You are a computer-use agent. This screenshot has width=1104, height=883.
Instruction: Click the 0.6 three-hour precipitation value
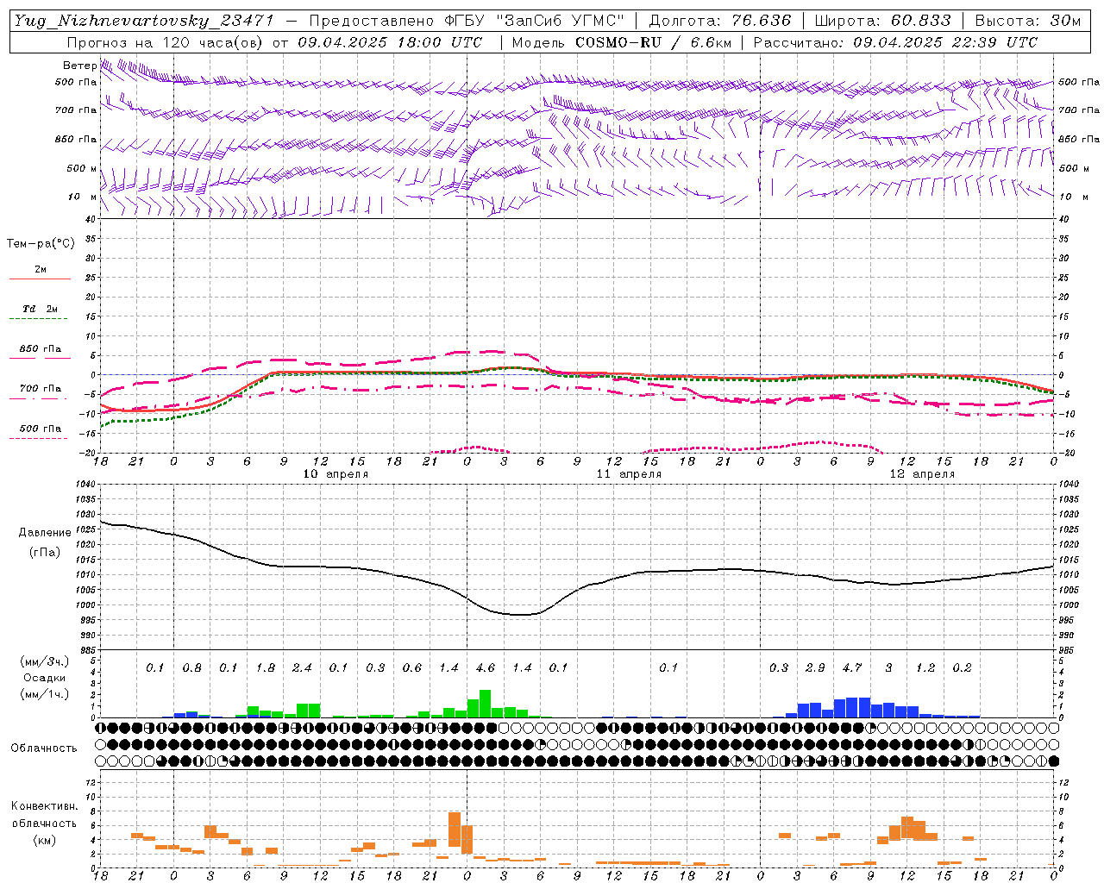pos(412,667)
